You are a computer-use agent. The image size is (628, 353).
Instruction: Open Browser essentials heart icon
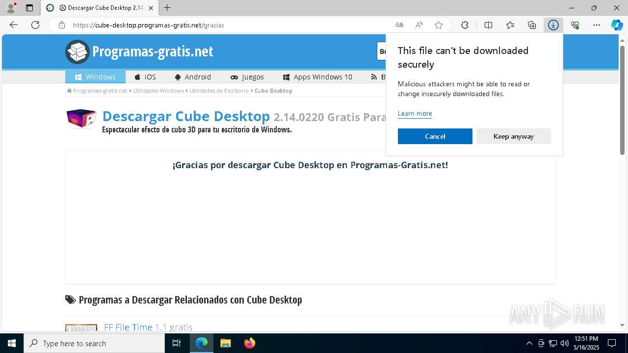(x=575, y=25)
